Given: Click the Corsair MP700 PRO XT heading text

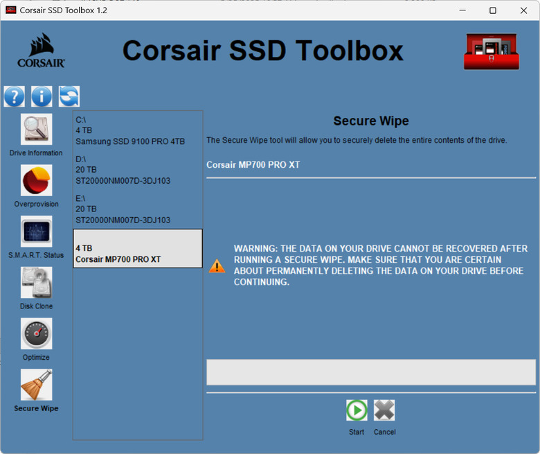Looking at the screenshot, I should coord(253,165).
